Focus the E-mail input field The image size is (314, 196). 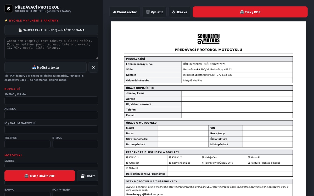coord(75,144)
